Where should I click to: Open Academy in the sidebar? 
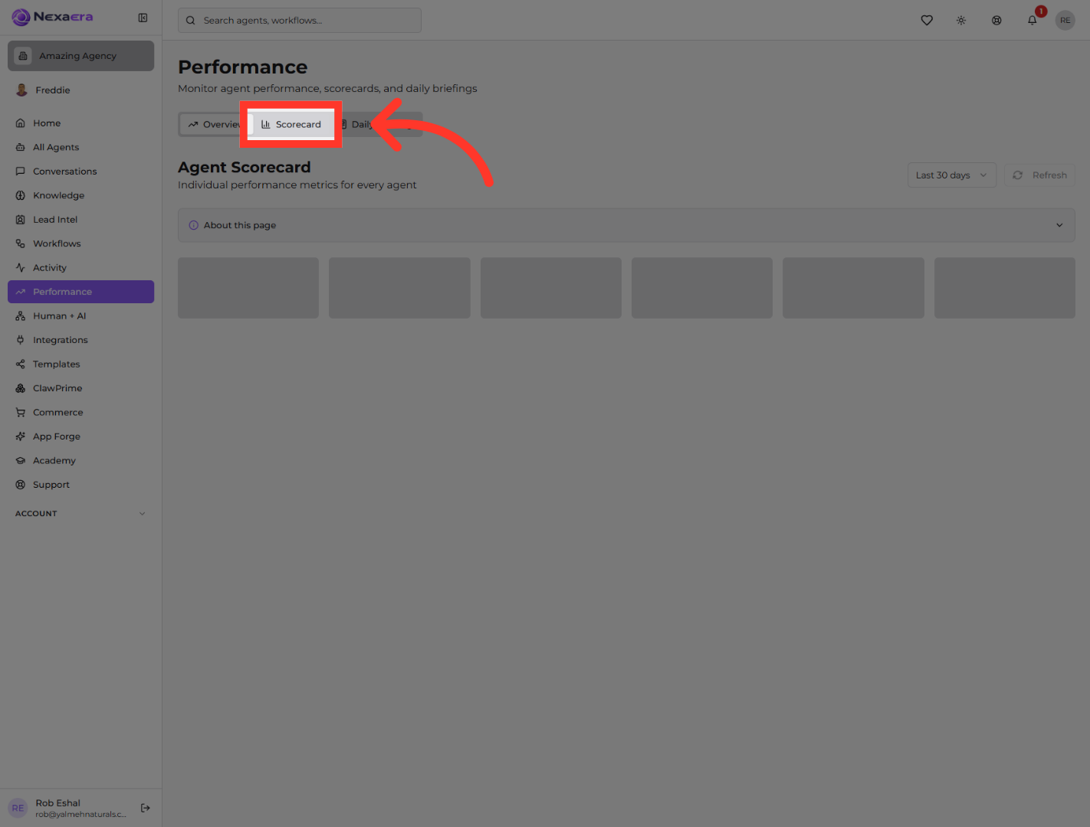click(x=80, y=461)
